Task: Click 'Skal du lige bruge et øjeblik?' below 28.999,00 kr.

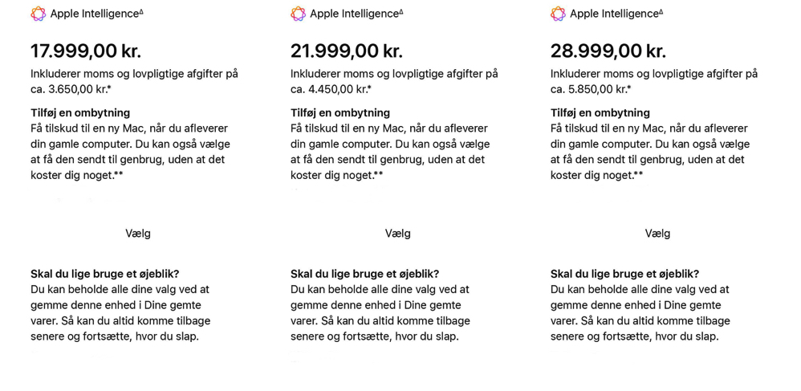Action: 624,274
